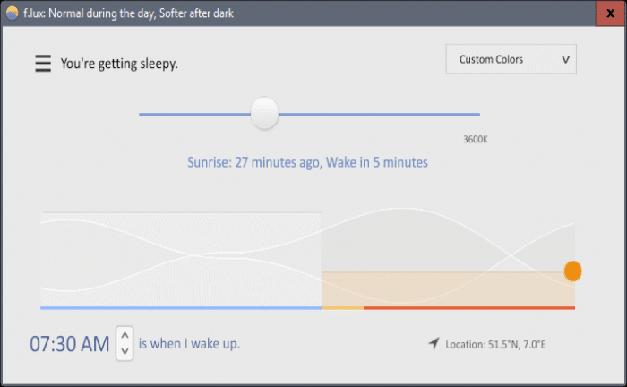This screenshot has width=627, height=387.
Task: Open the Custom Colors dropdown
Action: tap(511, 59)
